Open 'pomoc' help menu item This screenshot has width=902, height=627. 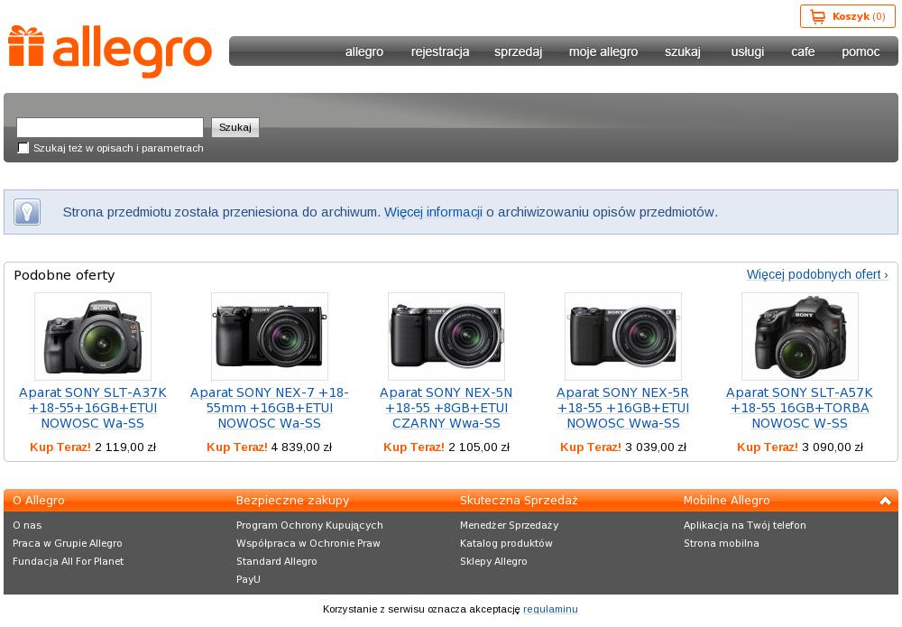[861, 51]
